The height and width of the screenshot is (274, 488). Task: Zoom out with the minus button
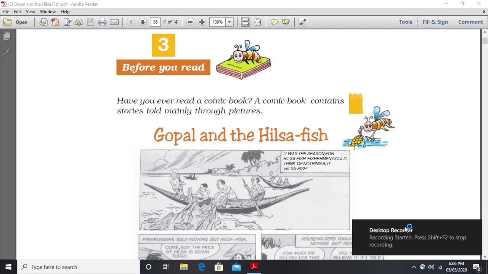point(190,22)
